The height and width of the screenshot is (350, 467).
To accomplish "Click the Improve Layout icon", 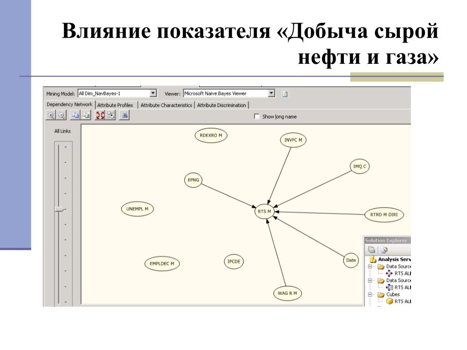I will click(110, 115).
